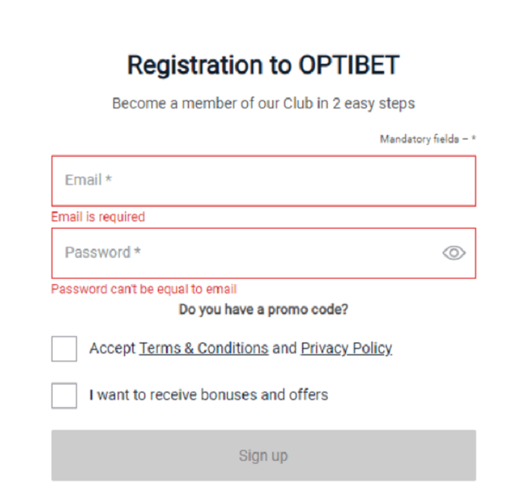
Task: Click "and" between the two policy links
Action: pyautogui.click(x=284, y=349)
